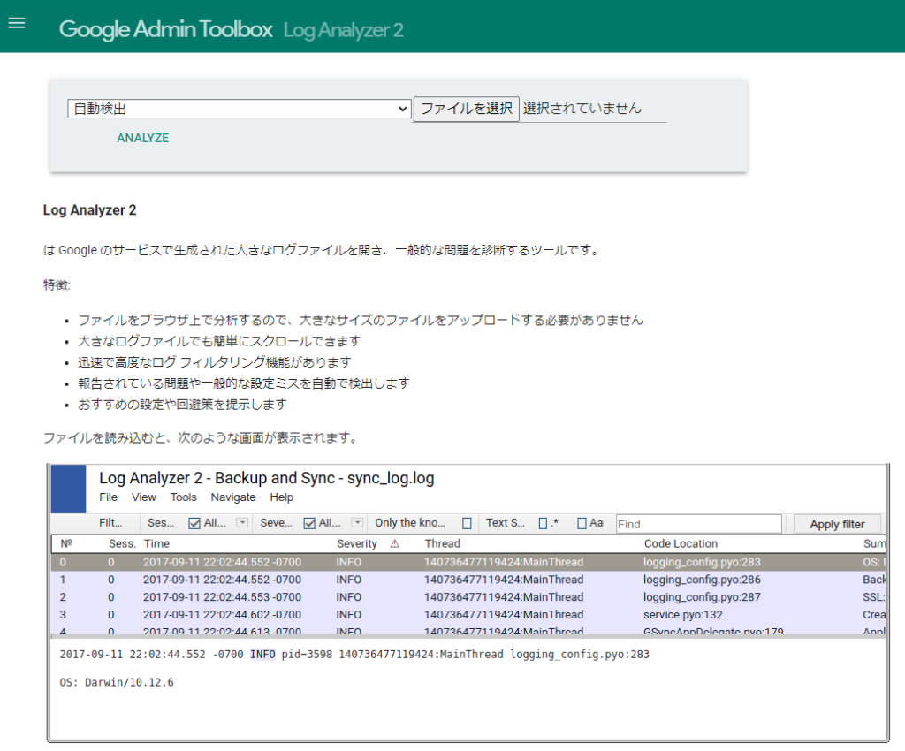Open the hamburger menu in the header
This screenshot has width=905, height=751.
[17, 23]
